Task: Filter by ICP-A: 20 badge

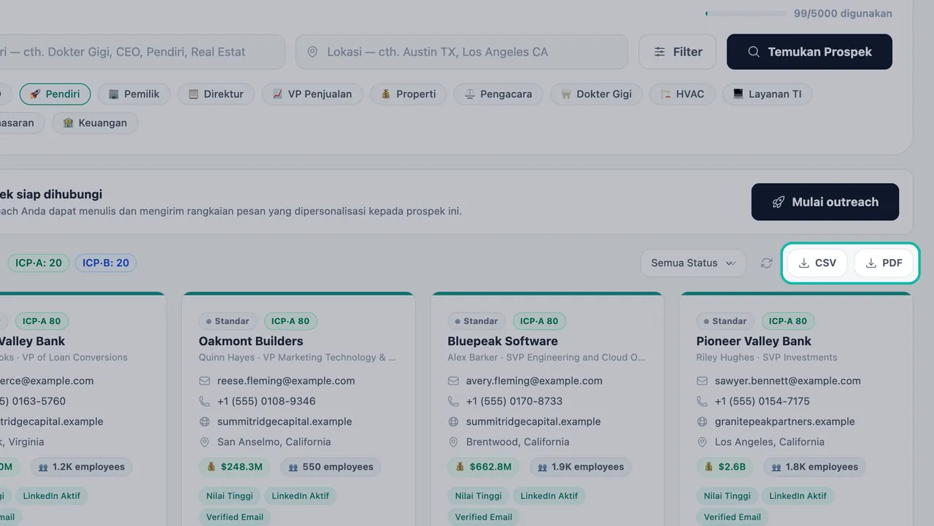Action: [x=39, y=263]
